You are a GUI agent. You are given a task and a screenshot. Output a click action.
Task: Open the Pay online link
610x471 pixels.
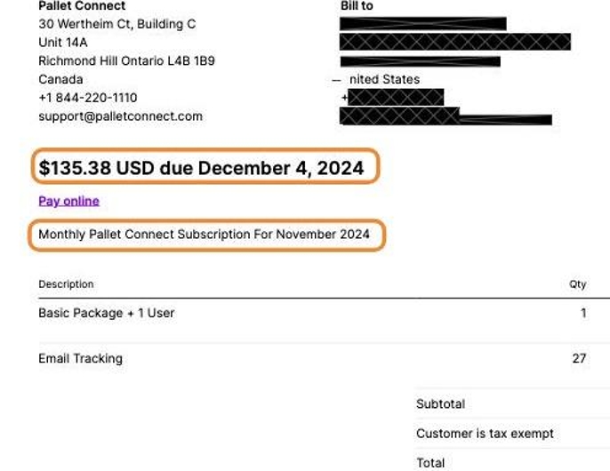(x=68, y=201)
